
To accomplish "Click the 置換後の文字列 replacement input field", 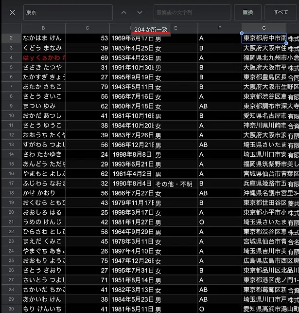I will 193,13.
